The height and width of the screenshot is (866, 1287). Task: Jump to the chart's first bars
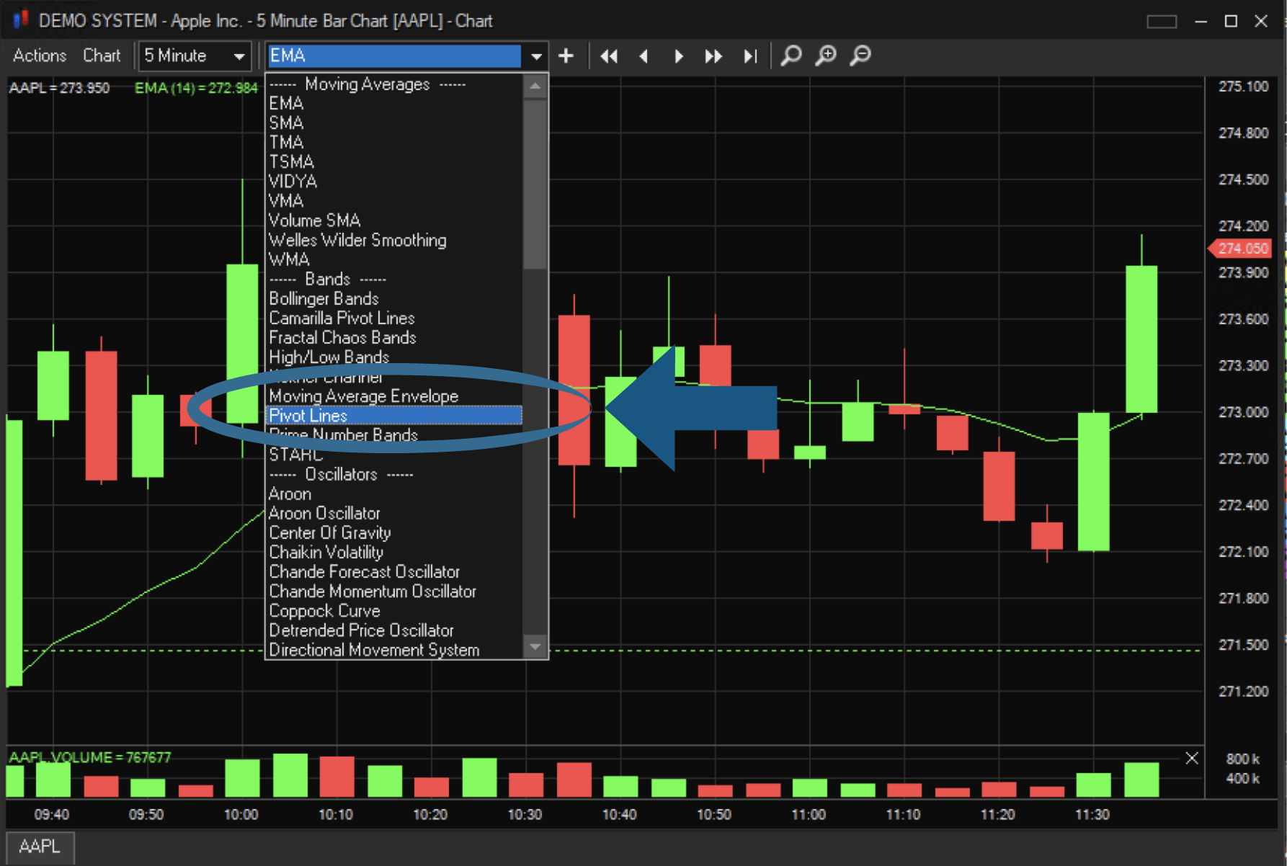pos(609,56)
